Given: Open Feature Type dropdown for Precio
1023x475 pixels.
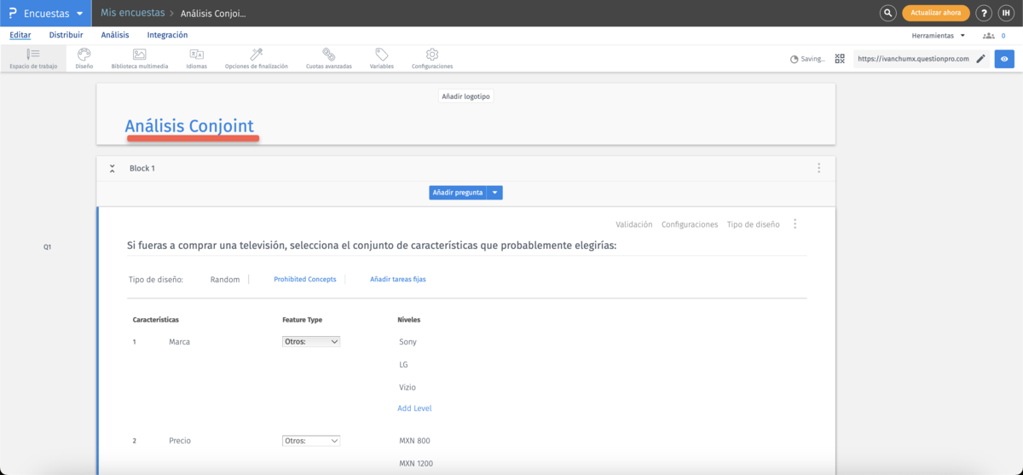Looking at the screenshot, I should point(311,441).
